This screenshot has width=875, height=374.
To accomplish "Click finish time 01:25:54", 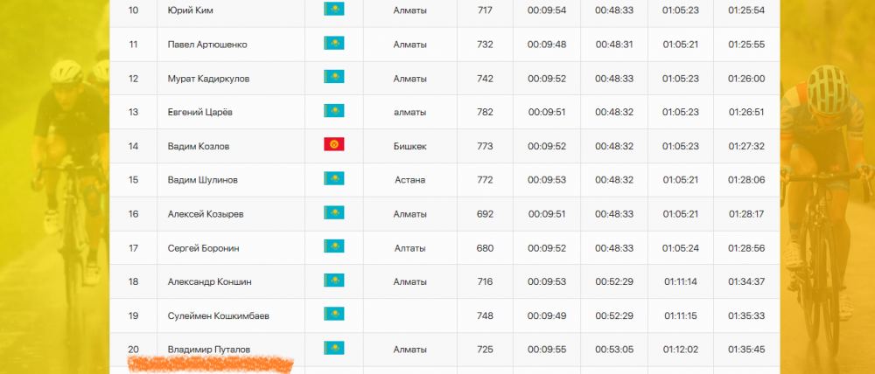I will [x=746, y=10].
